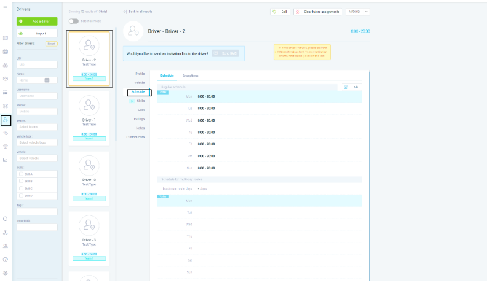Viewport: 487px width, 283px height.
Task: Check the Skill A checkbox
Action: 22,173
